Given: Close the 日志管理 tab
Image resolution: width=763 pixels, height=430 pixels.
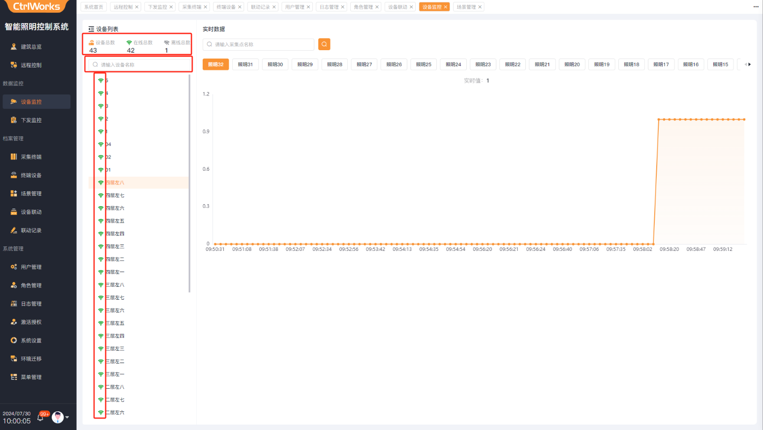Looking at the screenshot, I should coord(343,7).
